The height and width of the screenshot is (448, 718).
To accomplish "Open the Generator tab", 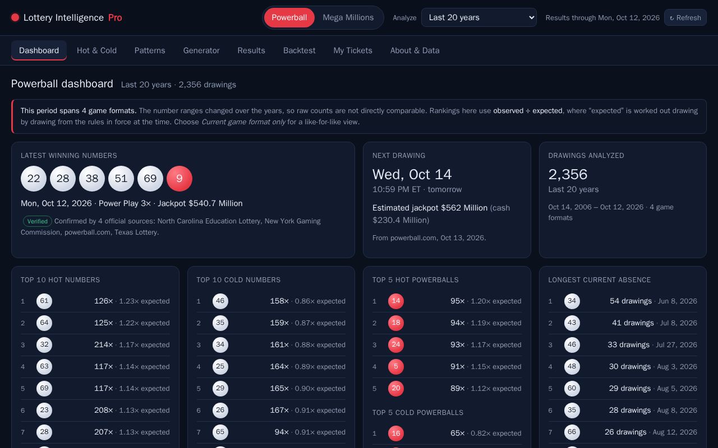I will click(201, 50).
